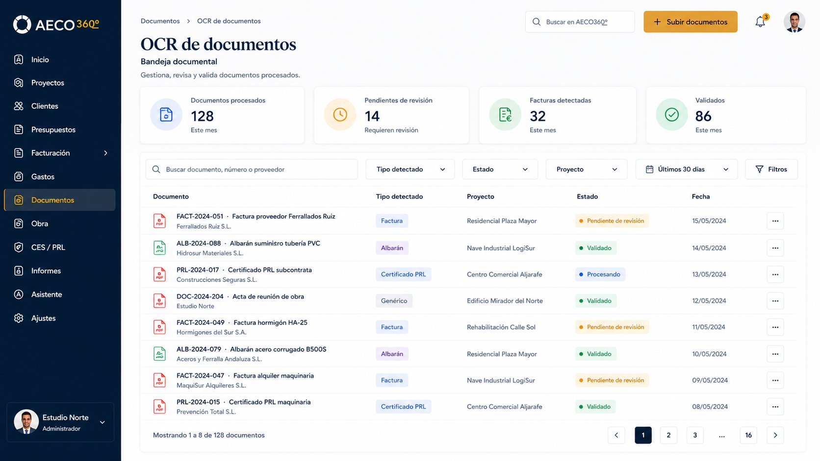
Task: Click the PDF icon for FACT-2024-047
Action: (x=160, y=380)
